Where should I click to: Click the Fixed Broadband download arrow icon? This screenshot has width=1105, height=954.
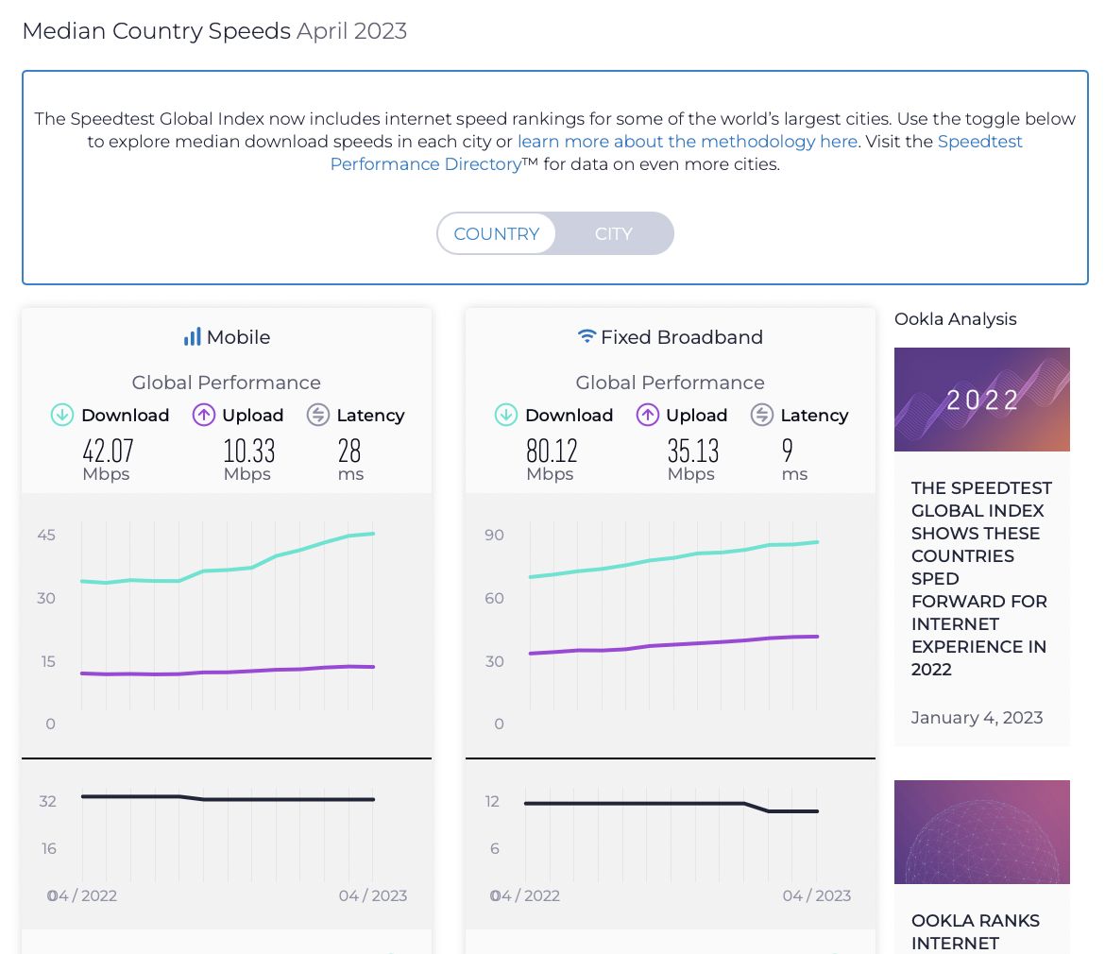click(506, 415)
